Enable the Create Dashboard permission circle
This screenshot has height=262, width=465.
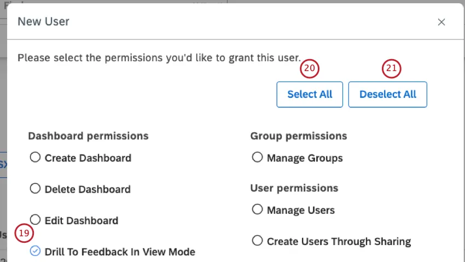pyautogui.click(x=36, y=158)
